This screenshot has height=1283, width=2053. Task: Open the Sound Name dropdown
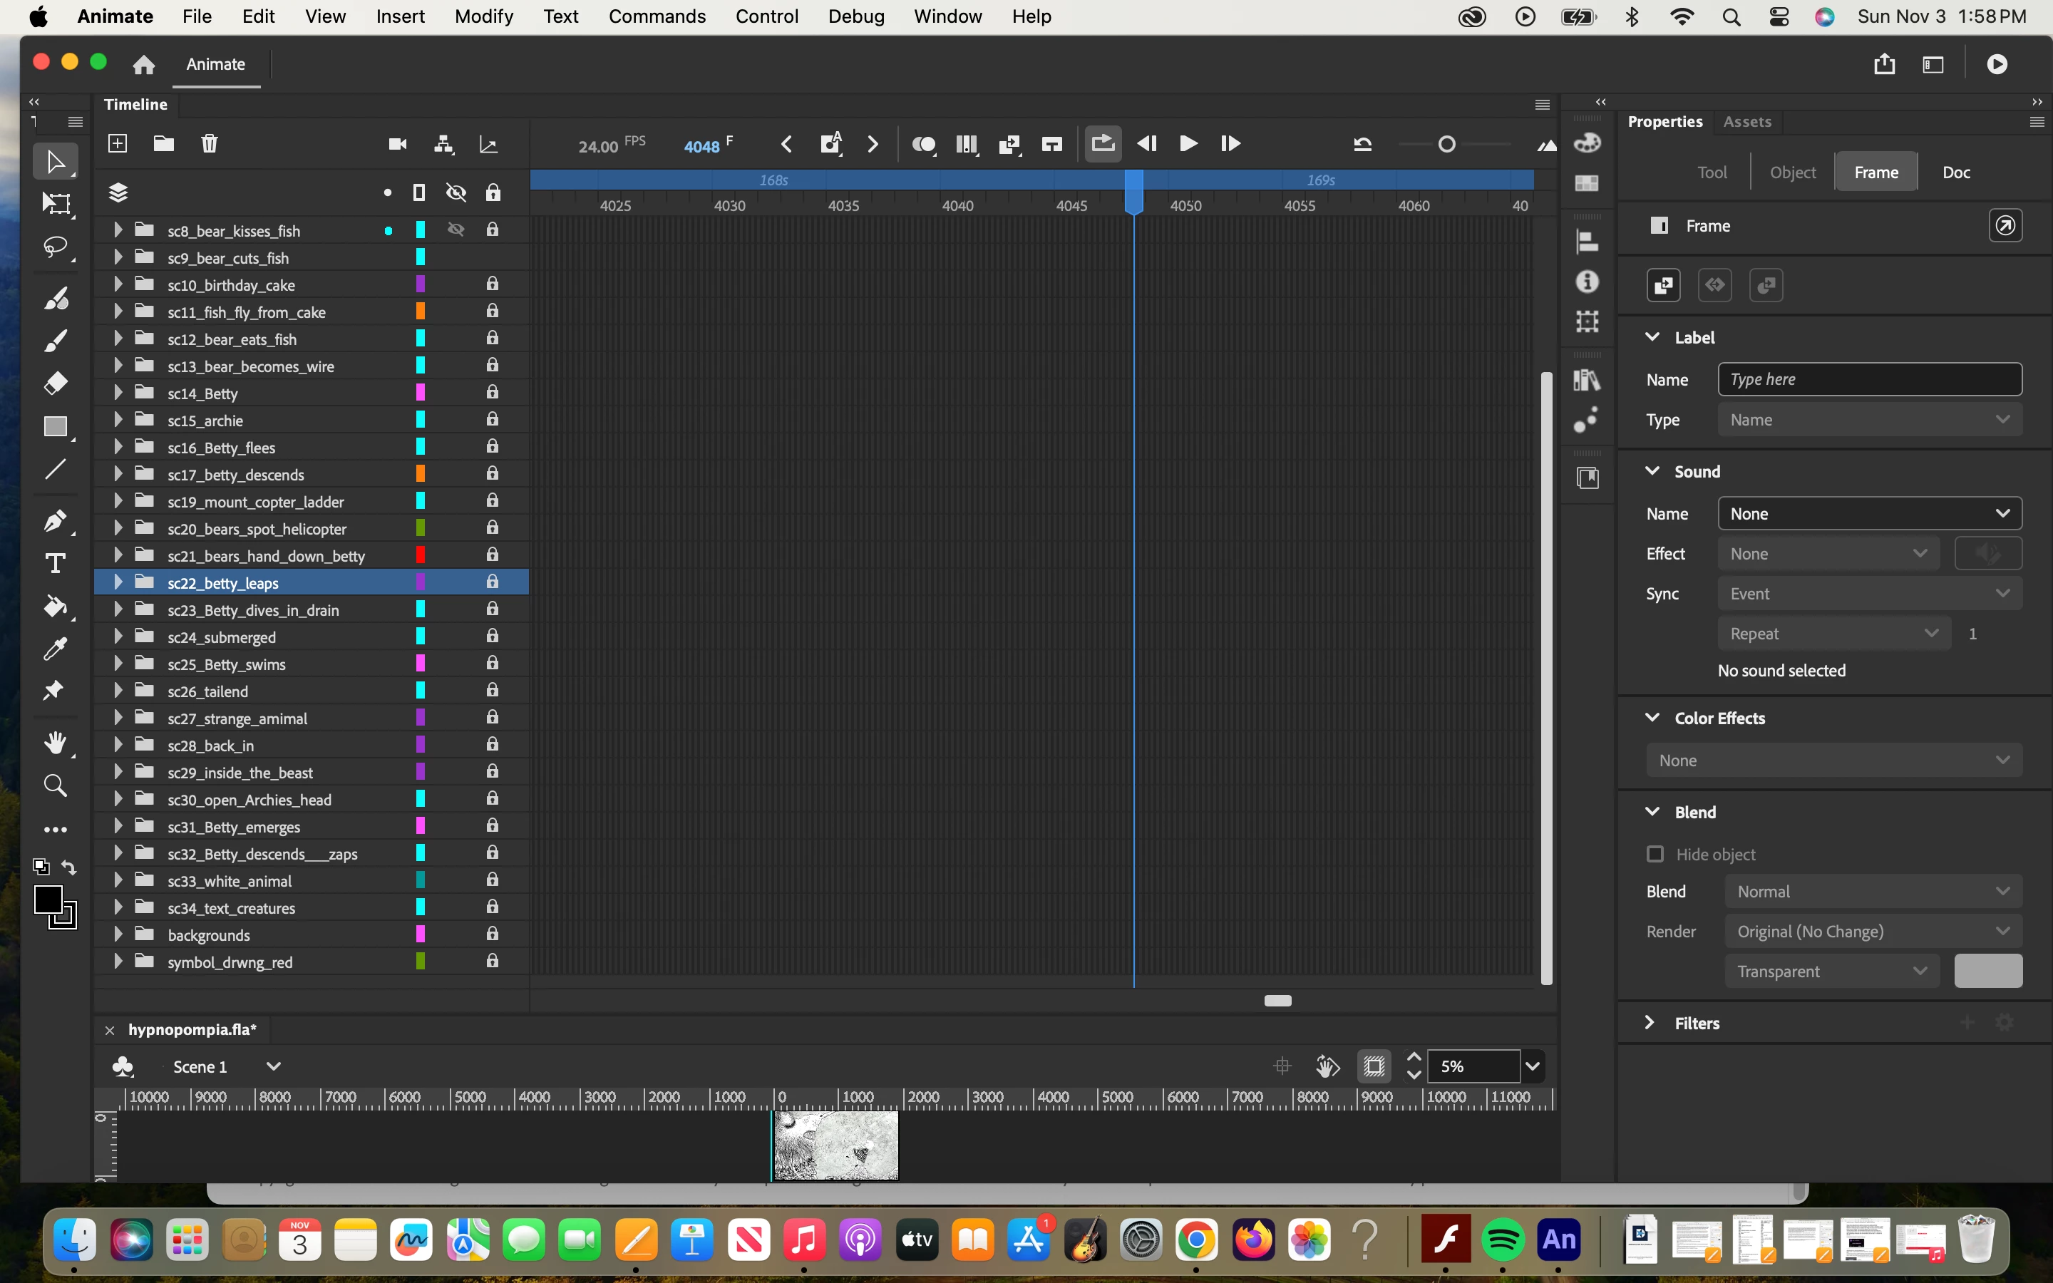point(1869,513)
